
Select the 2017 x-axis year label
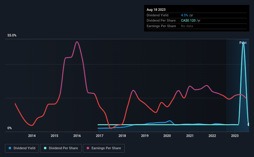pyautogui.click(x=100, y=136)
